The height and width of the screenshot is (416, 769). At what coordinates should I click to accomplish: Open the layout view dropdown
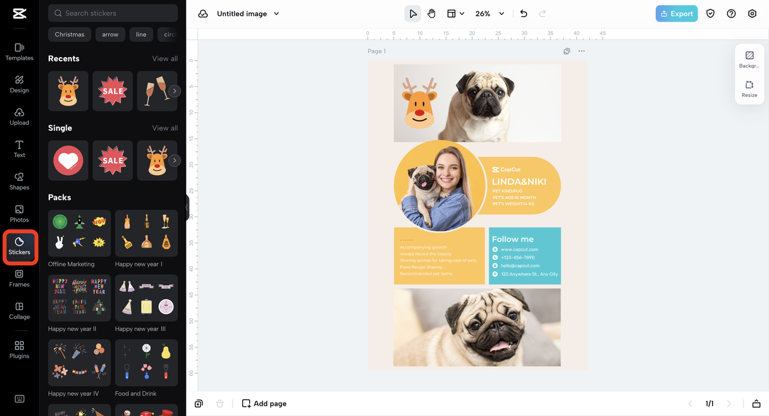[x=455, y=14]
